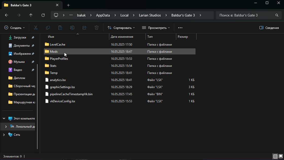Expand chevron after Baldur's Gate 3 in path
Image resolution: width=284 pixels, height=160 pixels.
[x=200, y=15]
